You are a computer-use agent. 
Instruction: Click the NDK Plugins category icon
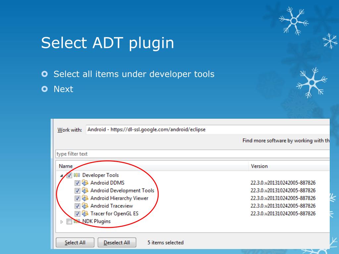77,221
